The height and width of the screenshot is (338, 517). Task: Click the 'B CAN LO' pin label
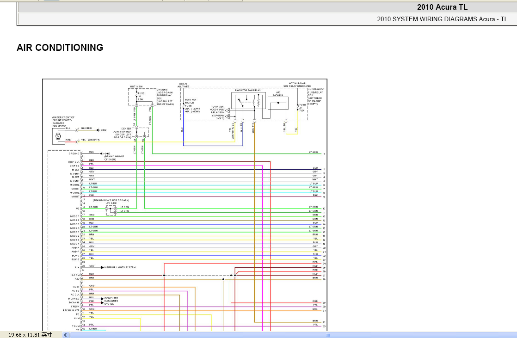coord(74,298)
